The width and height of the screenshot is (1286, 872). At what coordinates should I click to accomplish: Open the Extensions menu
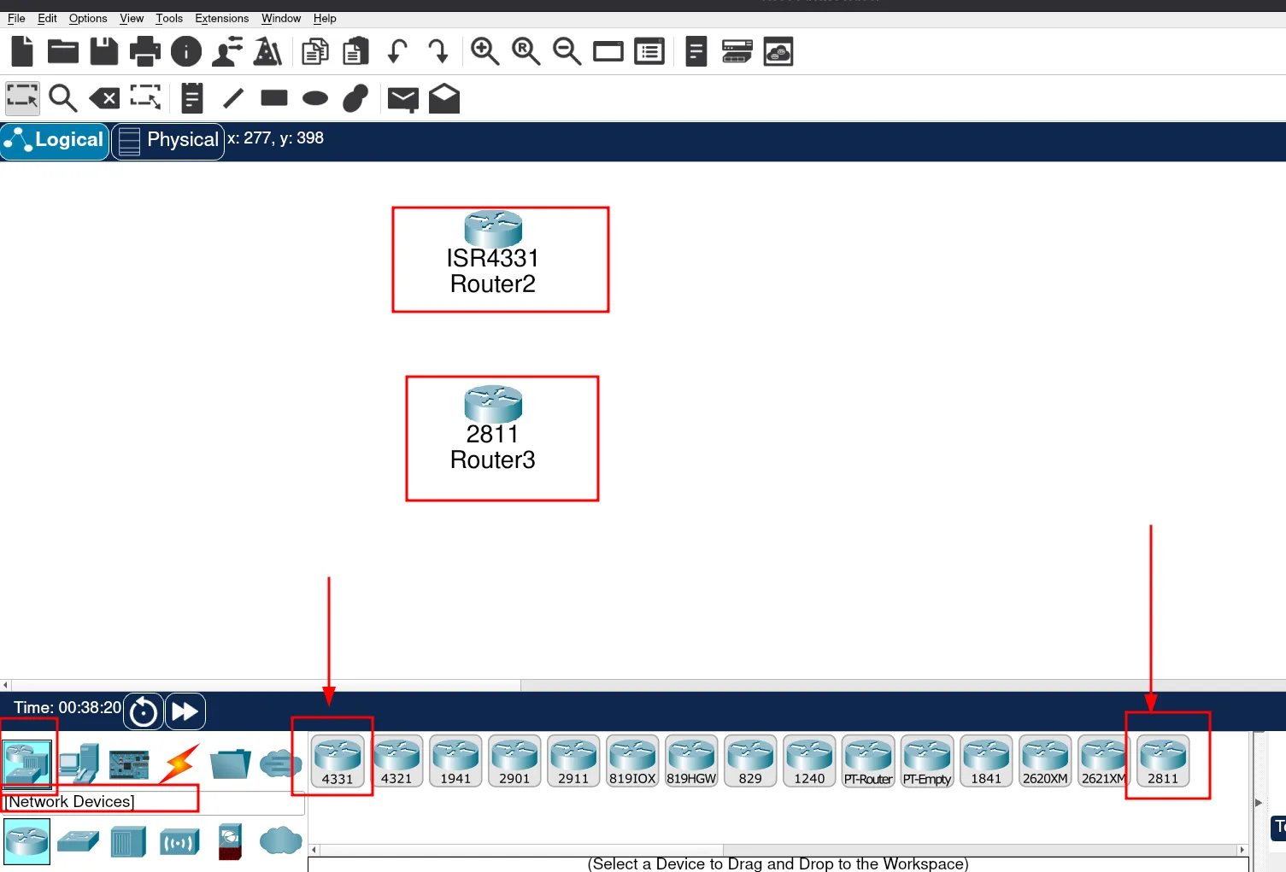221,18
